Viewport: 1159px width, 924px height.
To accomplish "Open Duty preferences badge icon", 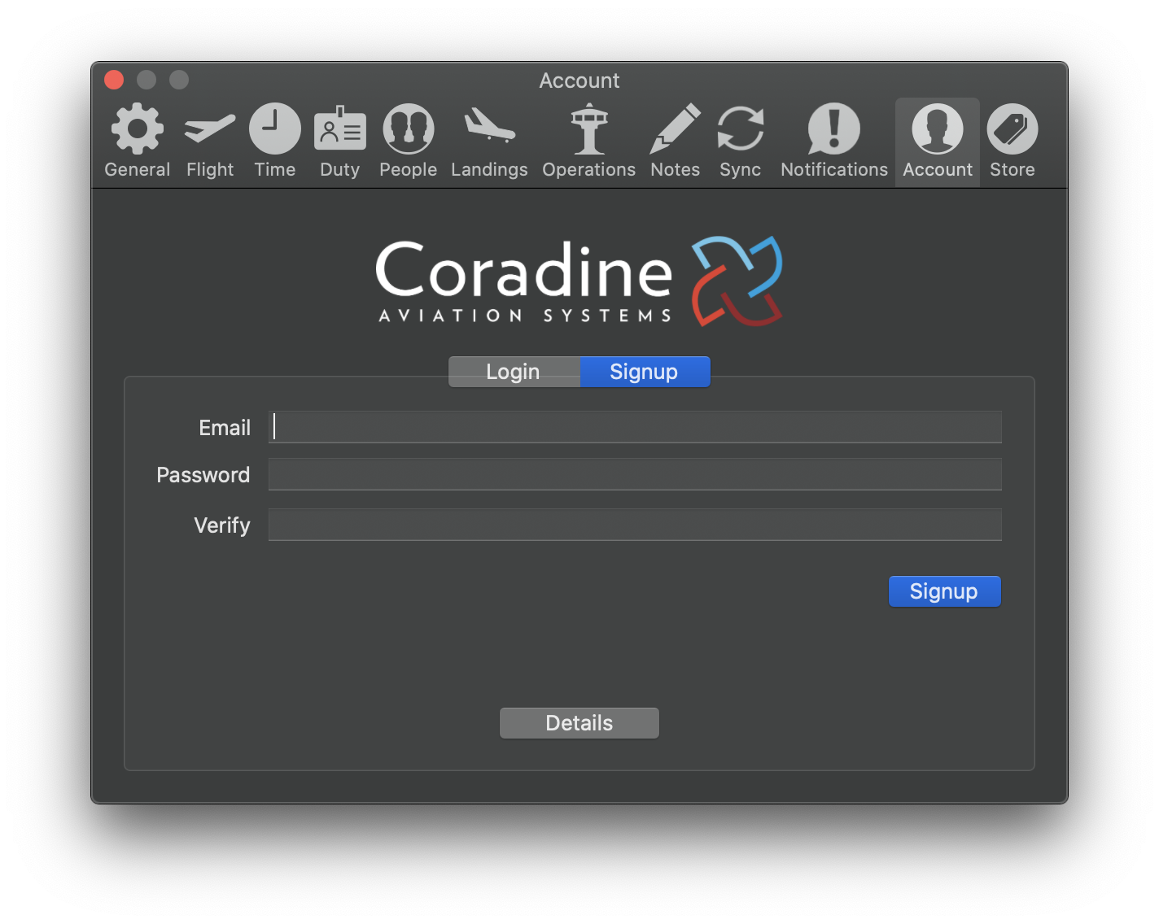I will click(340, 129).
